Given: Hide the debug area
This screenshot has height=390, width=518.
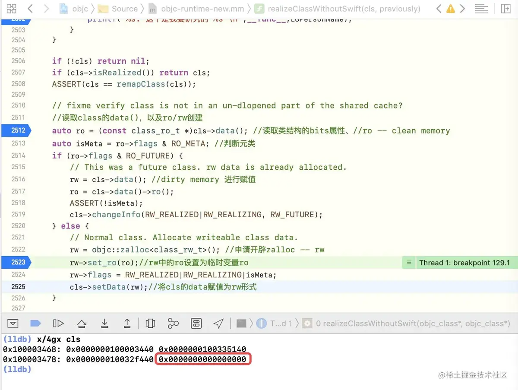Looking at the screenshot, I should (13, 323).
